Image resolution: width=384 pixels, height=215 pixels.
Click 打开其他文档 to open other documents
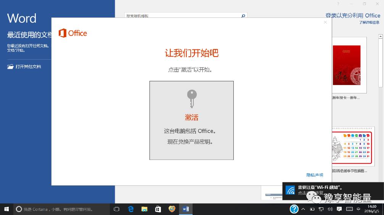click(28, 66)
